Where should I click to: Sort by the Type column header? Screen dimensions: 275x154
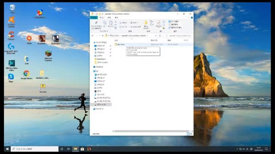tap(169, 40)
